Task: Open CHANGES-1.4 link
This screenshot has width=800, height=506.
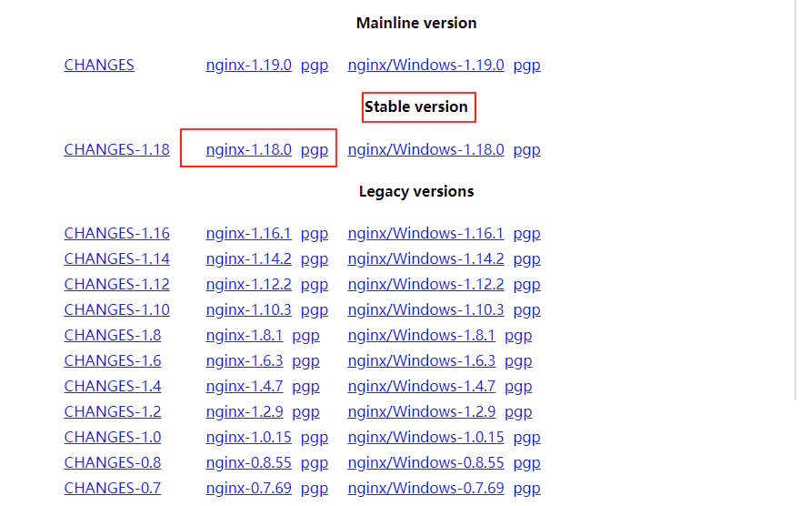Action: click(112, 387)
